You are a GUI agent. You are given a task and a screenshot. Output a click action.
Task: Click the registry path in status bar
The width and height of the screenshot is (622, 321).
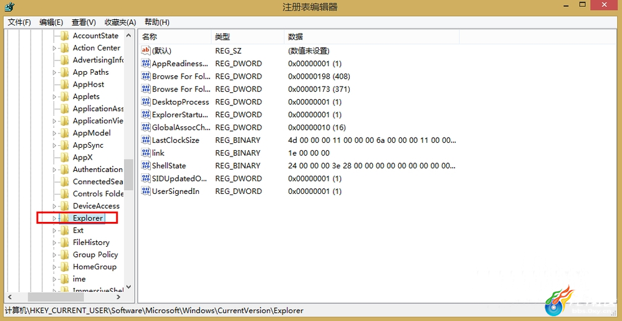(x=154, y=310)
